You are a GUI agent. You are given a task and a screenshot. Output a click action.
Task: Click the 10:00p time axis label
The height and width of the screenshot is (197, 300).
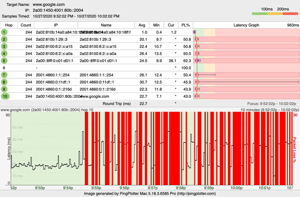236,188
